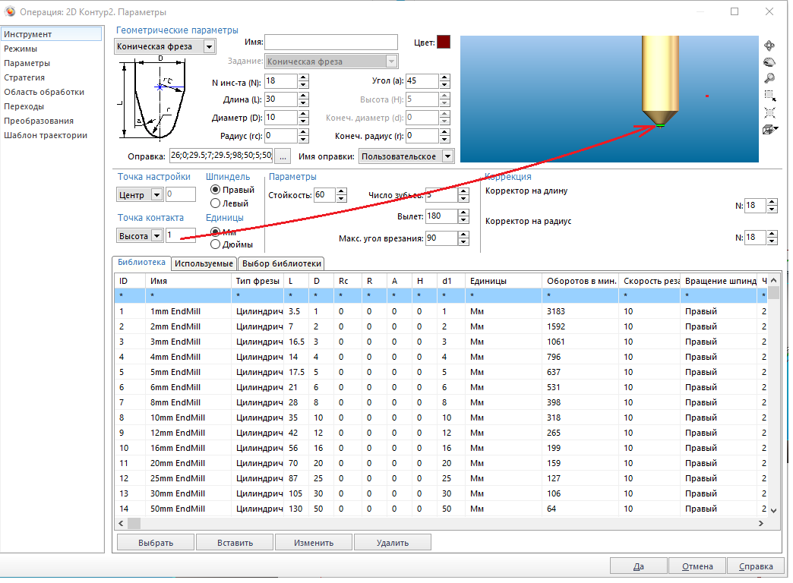
Task: Choose the zoom window selection icon
Action: (769, 95)
